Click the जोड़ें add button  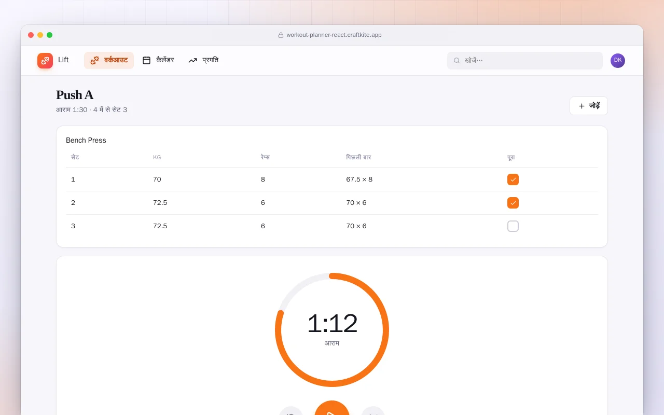pos(589,106)
